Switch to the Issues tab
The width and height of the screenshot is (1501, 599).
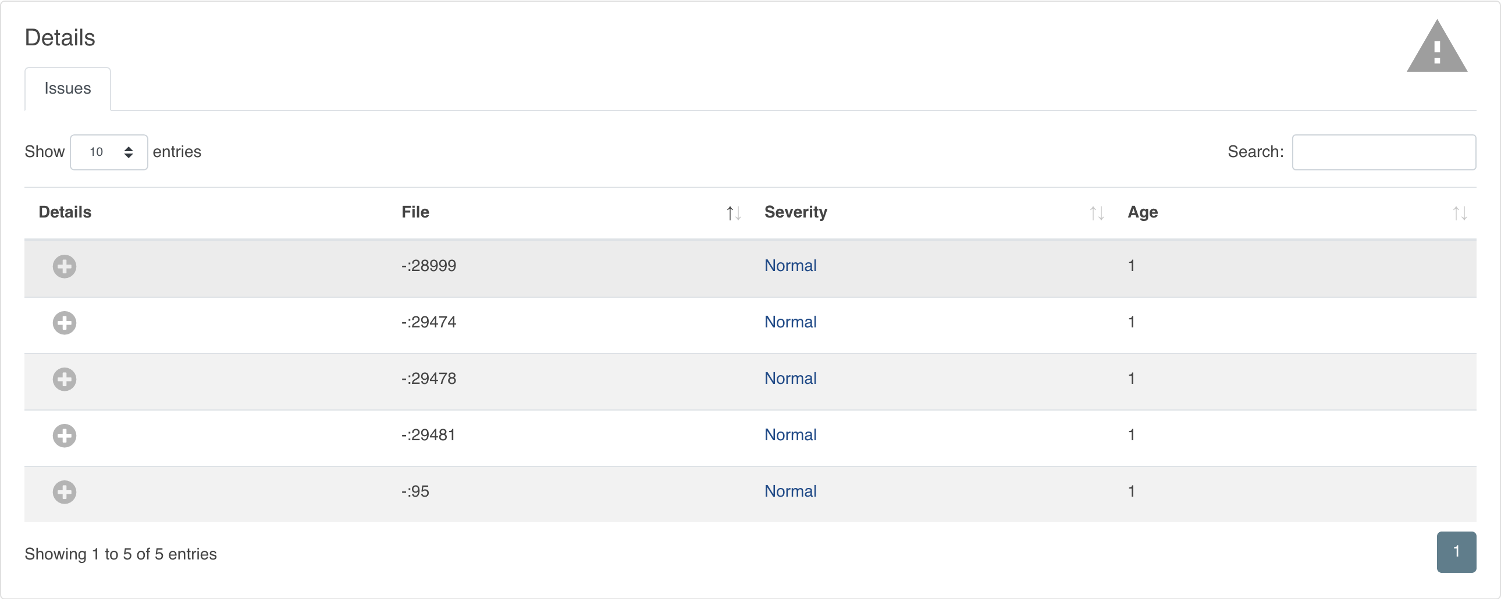tap(67, 88)
